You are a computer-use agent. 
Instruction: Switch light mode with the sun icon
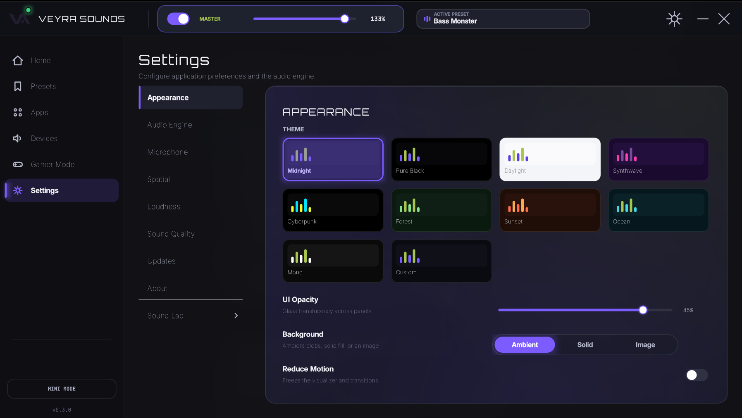click(x=674, y=19)
